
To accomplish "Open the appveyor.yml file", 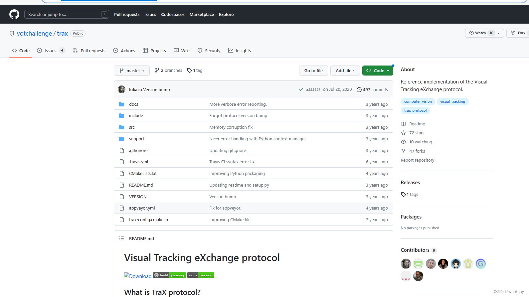I will click(x=142, y=208).
